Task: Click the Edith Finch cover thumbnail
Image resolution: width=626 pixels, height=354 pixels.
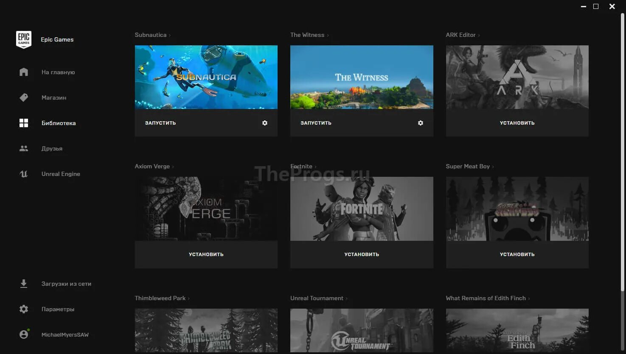Action: (517, 331)
